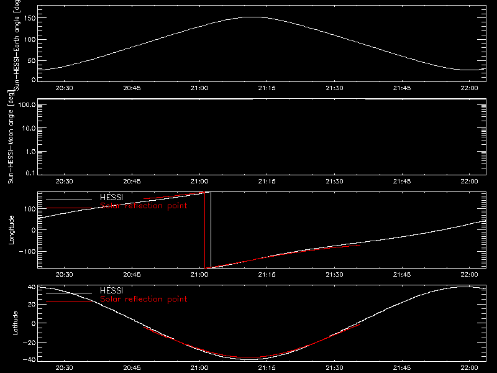Click 22:00 time label under Latitude plot
The image size is (497, 373).
(x=470, y=368)
